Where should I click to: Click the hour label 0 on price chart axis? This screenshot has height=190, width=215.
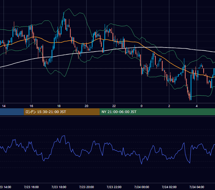(142, 106)
